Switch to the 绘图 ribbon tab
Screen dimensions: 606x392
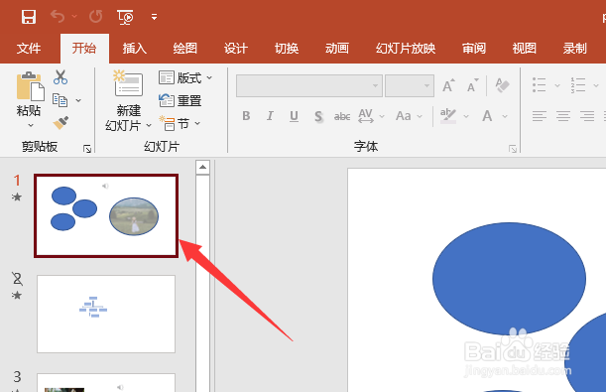point(185,49)
